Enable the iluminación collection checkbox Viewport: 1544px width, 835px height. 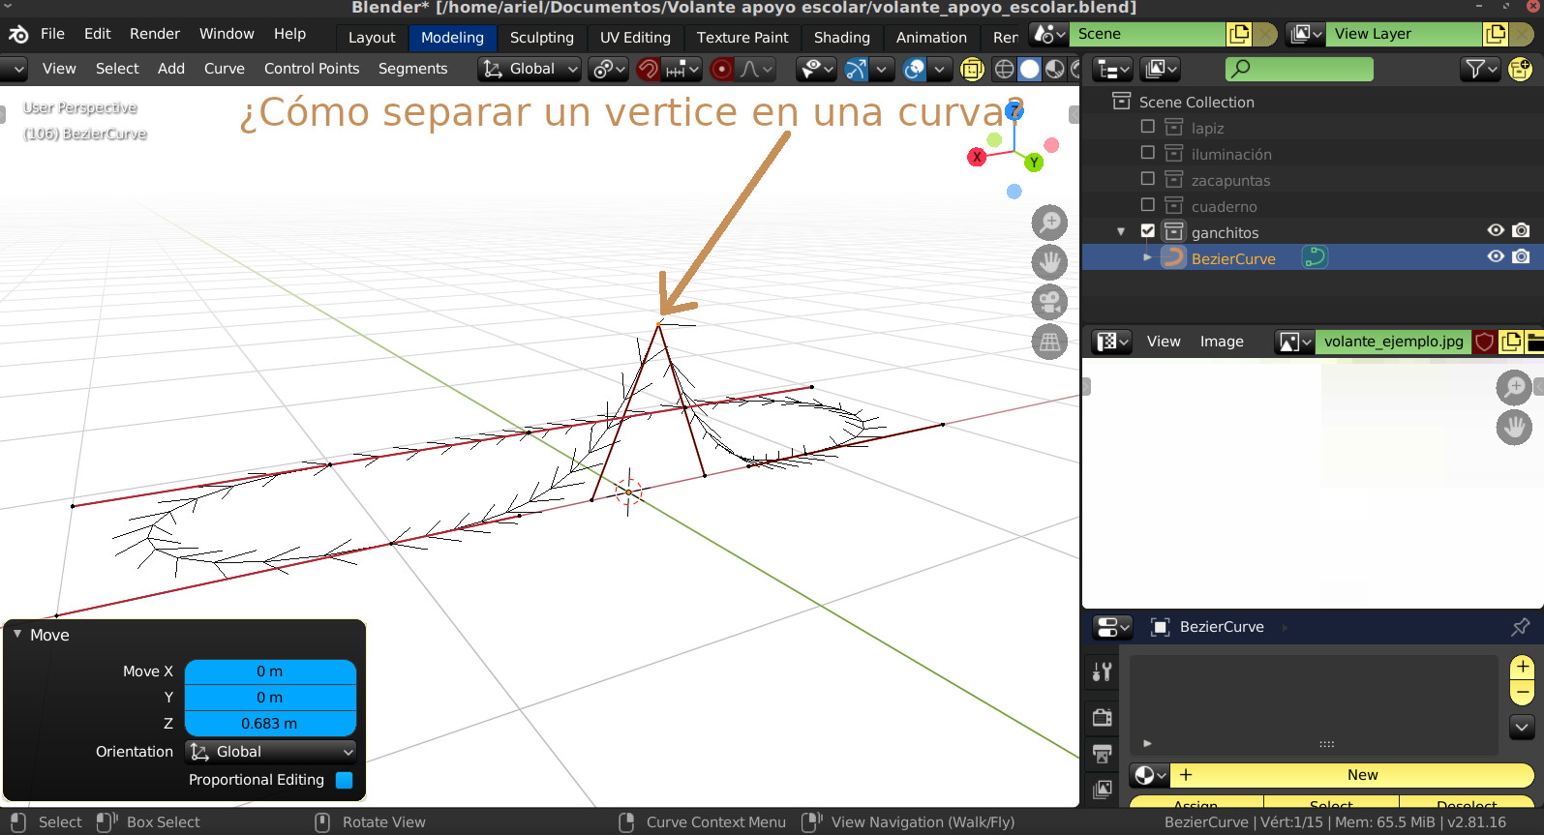click(x=1148, y=153)
